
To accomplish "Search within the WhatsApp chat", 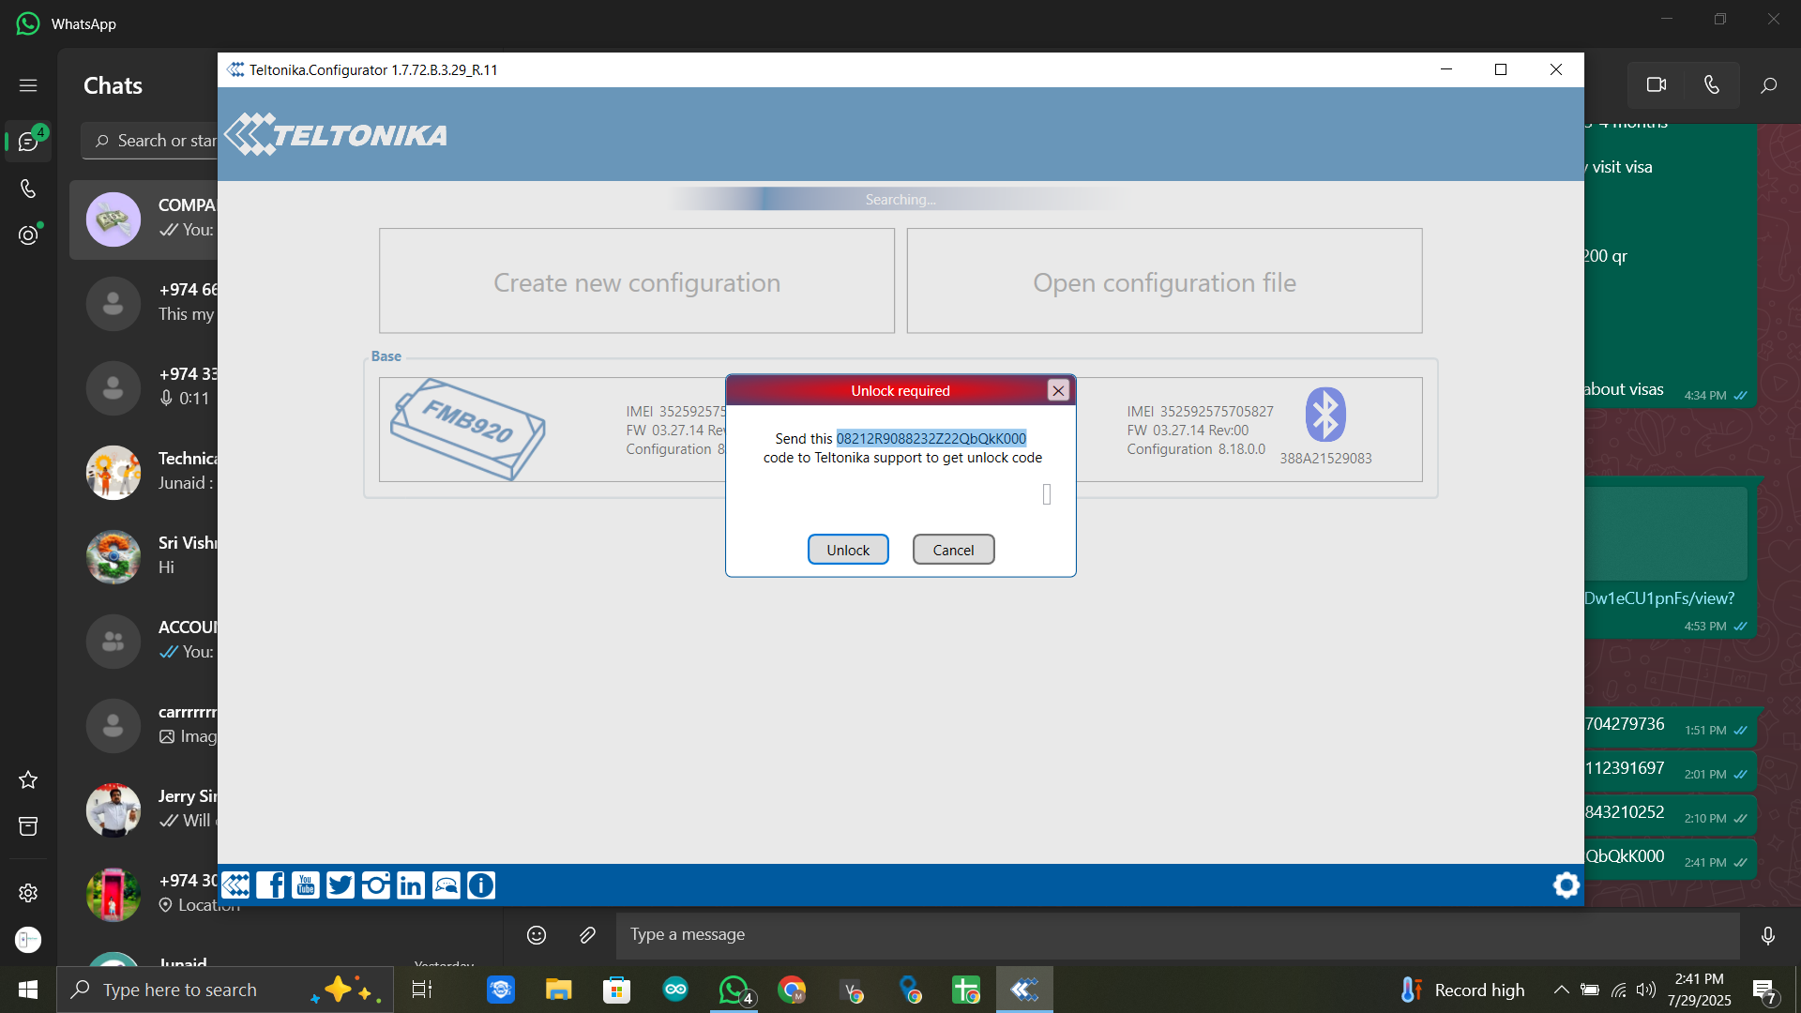I will pyautogui.click(x=1768, y=85).
